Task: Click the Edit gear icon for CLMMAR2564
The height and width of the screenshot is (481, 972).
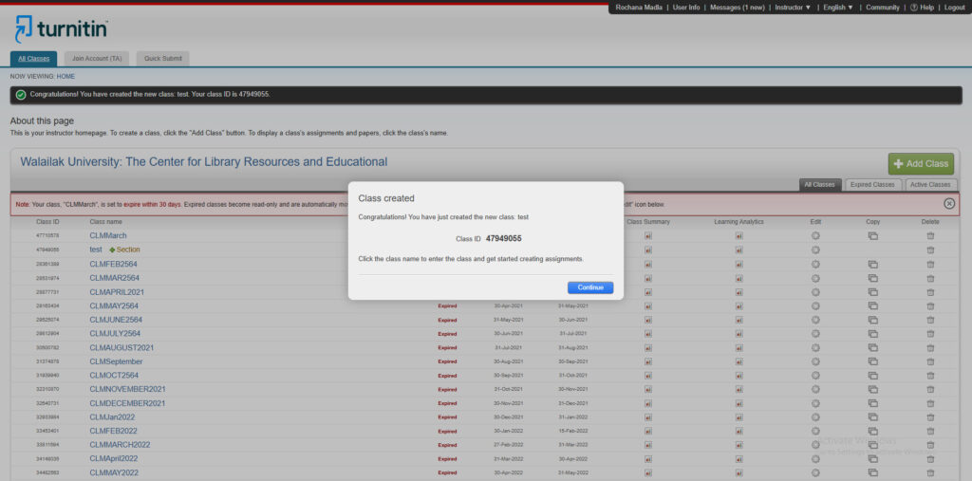Action: tap(815, 278)
